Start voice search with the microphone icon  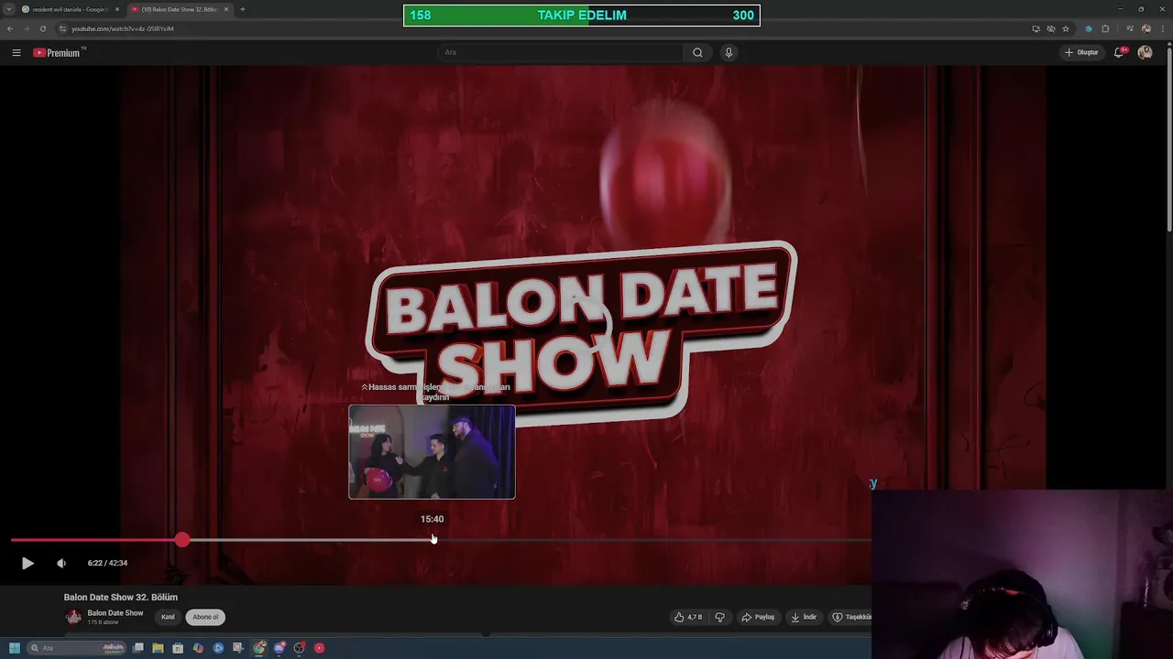tap(729, 52)
